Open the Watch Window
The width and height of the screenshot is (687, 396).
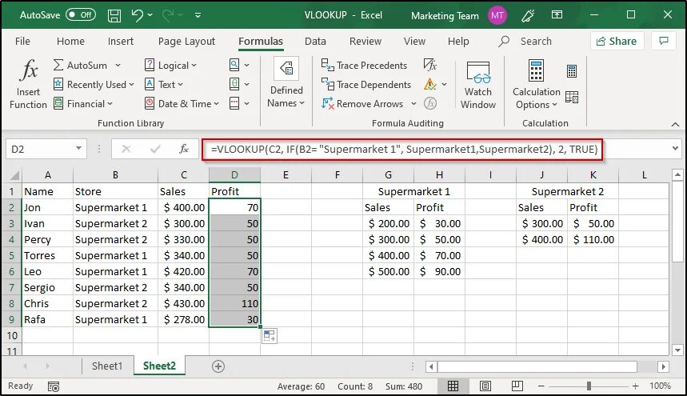(478, 85)
